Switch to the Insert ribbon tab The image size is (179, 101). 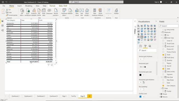click(19, 6)
